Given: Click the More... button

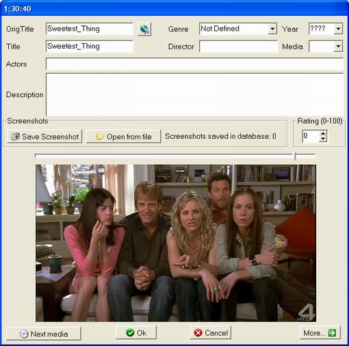Looking at the screenshot, I should pyautogui.click(x=320, y=333).
